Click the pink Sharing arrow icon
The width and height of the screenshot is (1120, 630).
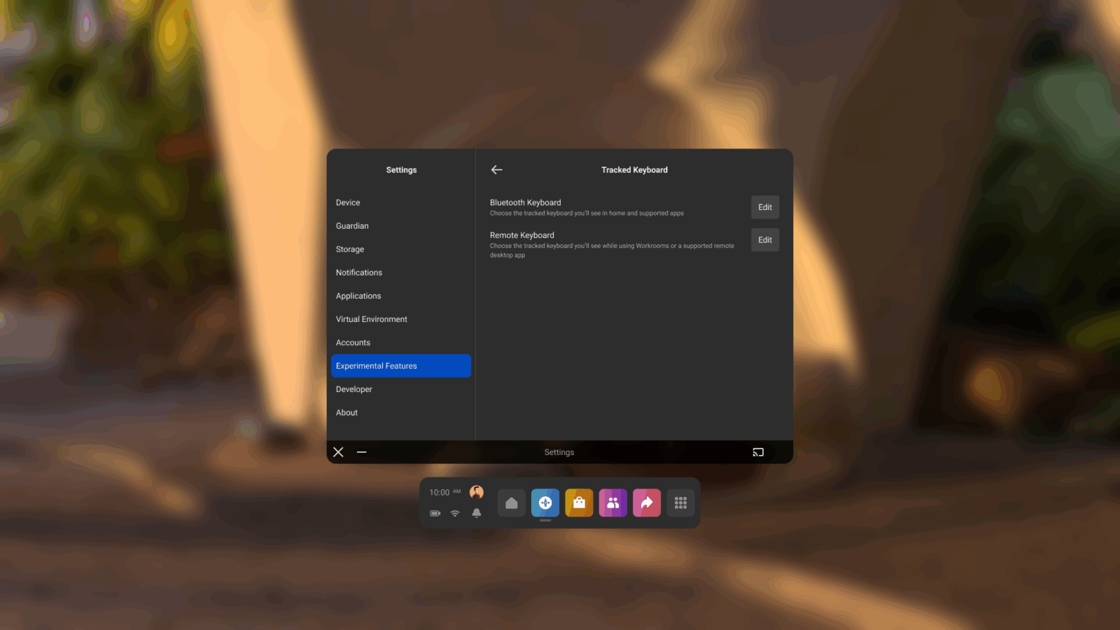[646, 503]
